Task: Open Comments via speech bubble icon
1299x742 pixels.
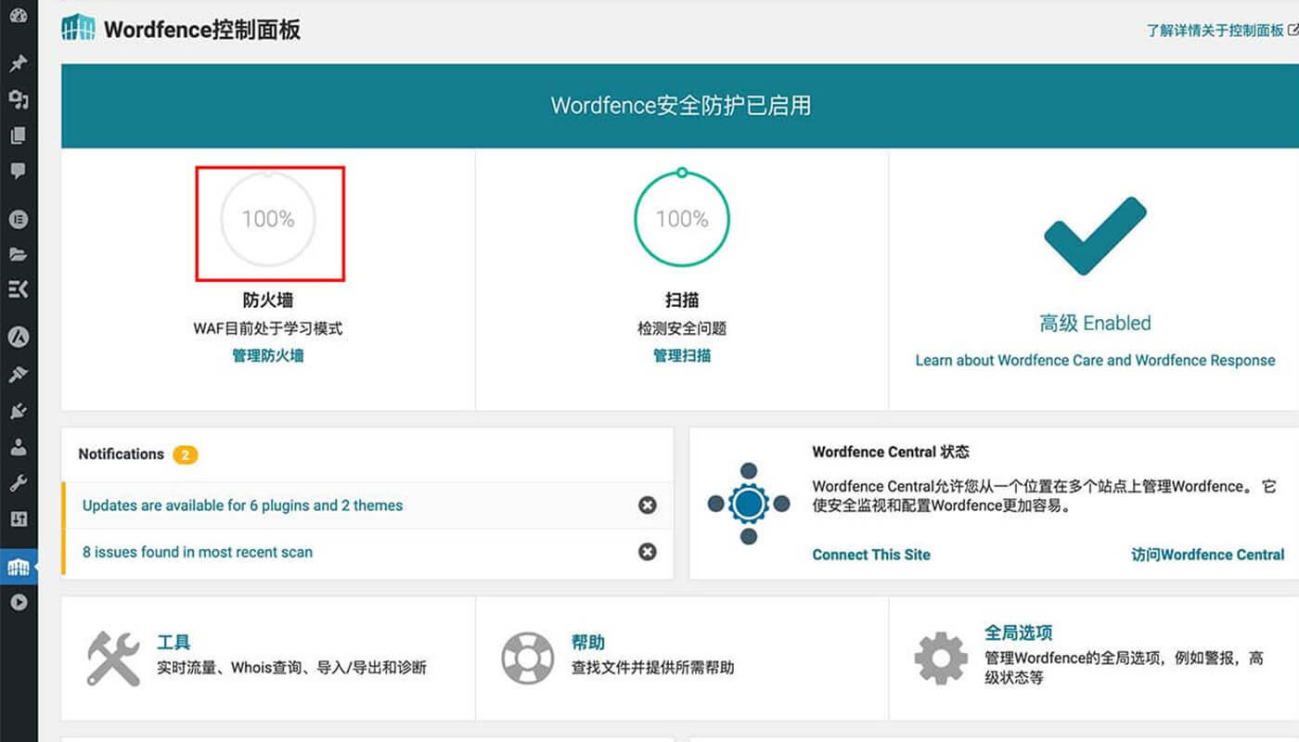Action: pos(18,172)
